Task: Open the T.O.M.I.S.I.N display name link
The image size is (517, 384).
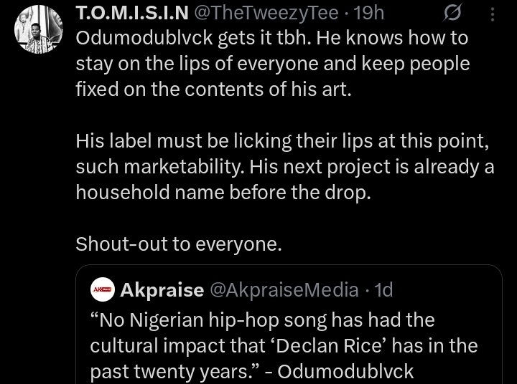Action: click(x=132, y=13)
